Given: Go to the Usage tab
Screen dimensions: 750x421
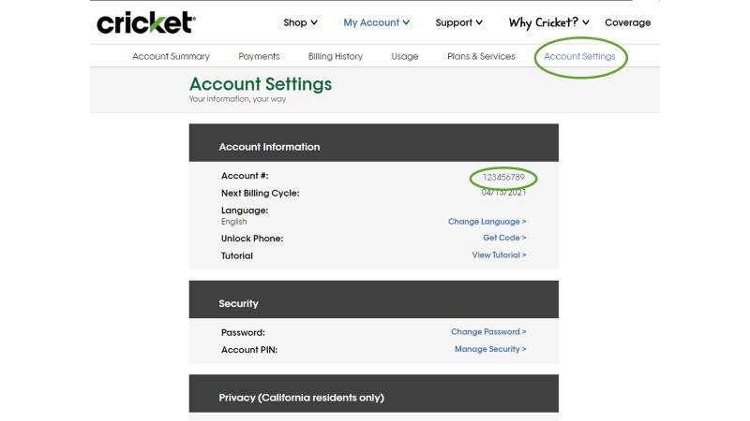Looking at the screenshot, I should [x=405, y=56].
